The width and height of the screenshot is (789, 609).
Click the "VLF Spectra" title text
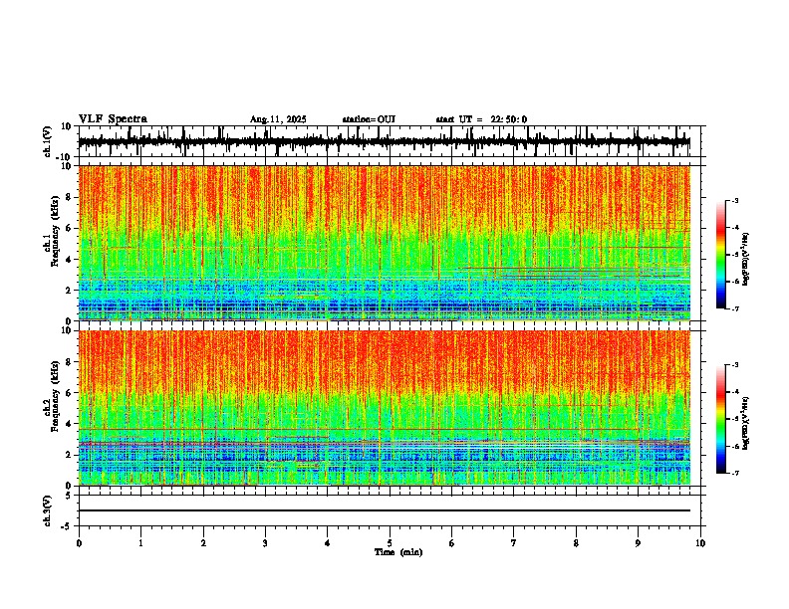click(113, 119)
